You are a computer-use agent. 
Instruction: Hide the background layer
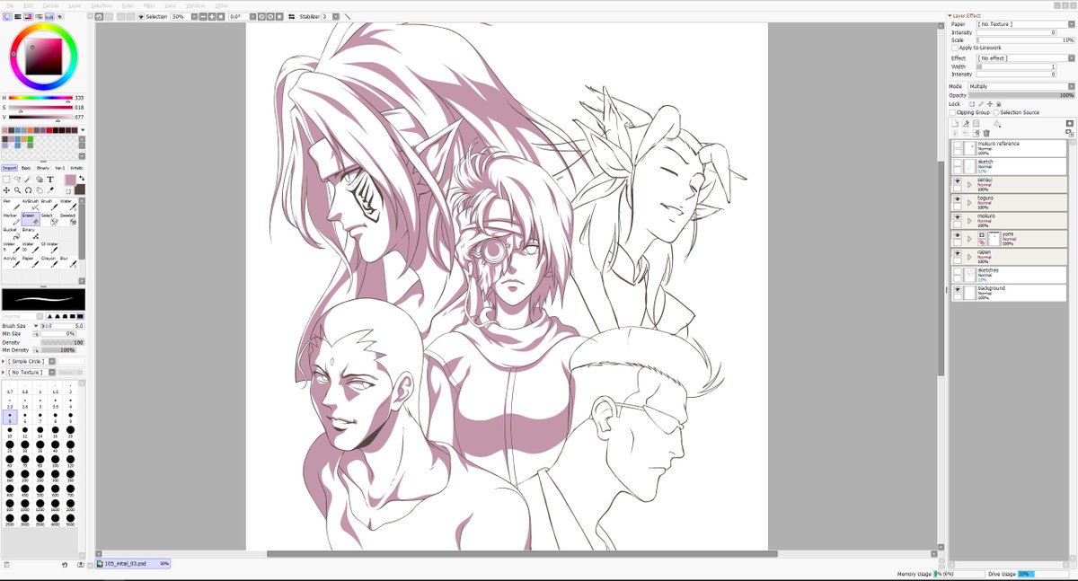tap(957, 289)
